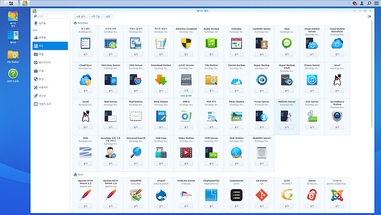Select the Calendar package icon
This screenshot has height=215, width=381.
[237, 43]
